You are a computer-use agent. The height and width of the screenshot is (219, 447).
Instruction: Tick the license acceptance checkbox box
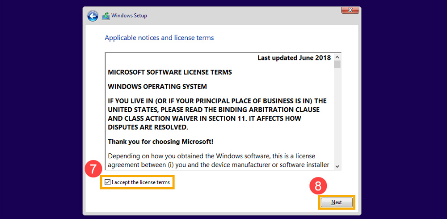pos(107,182)
